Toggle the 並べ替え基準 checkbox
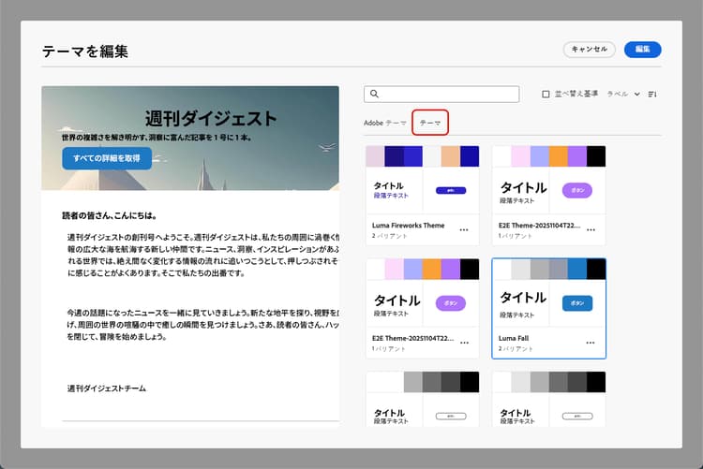 tap(546, 94)
